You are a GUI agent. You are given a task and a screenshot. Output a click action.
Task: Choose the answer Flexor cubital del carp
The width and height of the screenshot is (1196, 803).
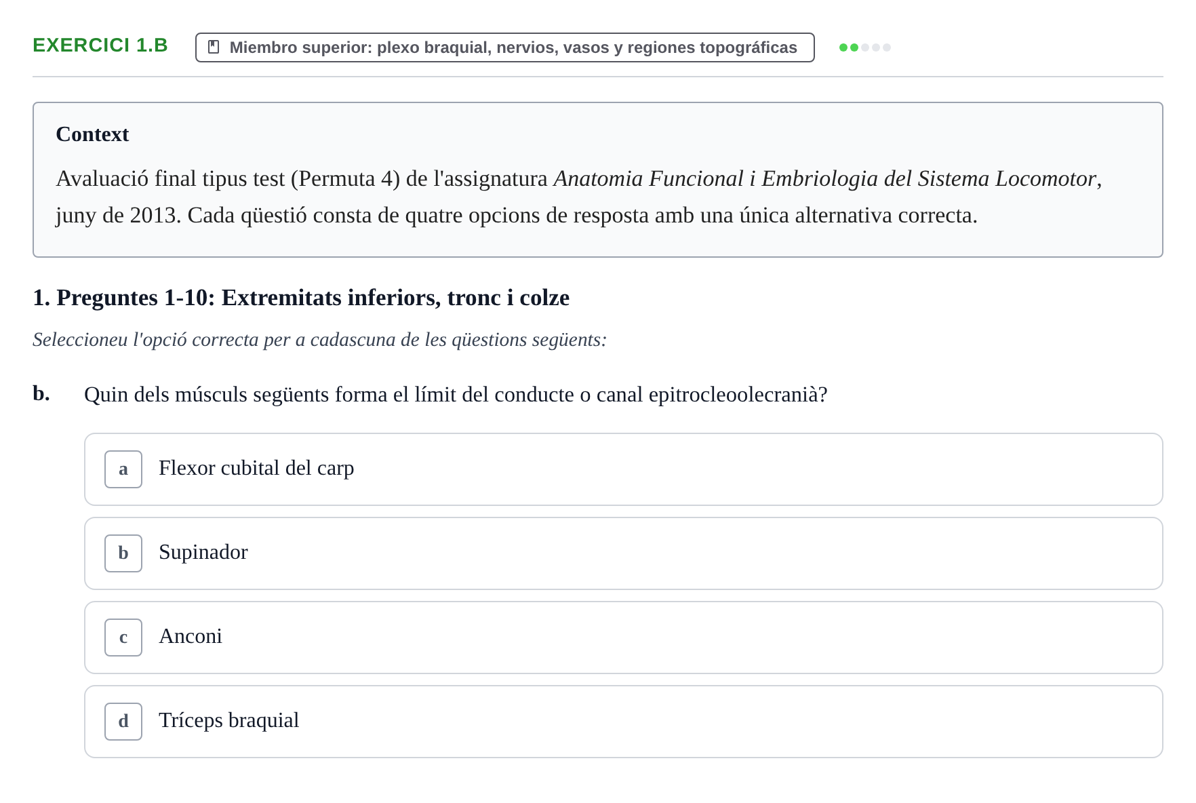click(624, 469)
